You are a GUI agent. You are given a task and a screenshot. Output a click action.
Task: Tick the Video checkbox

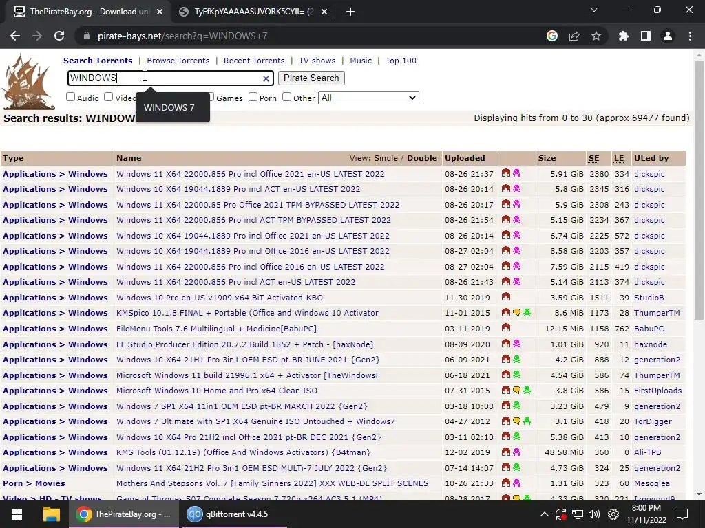(108, 97)
